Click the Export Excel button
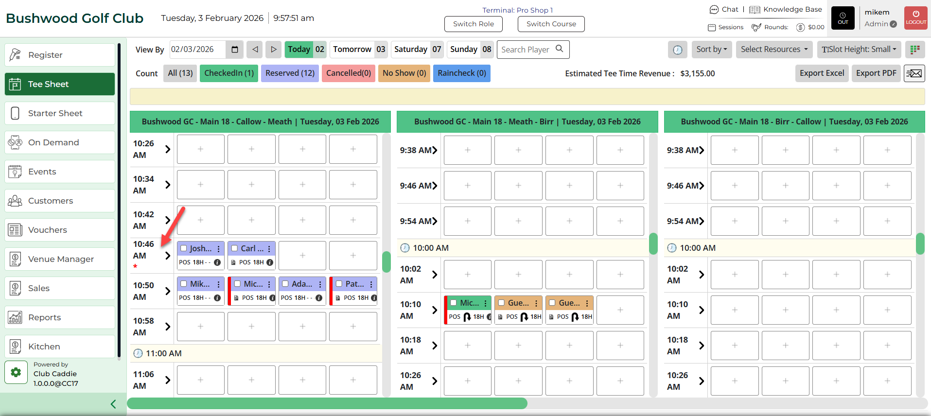The width and height of the screenshot is (931, 416). coord(822,73)
